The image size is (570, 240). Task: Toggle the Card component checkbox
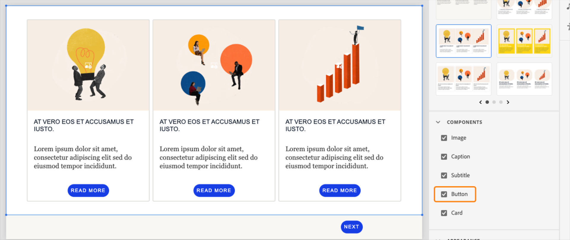point(444,213)
